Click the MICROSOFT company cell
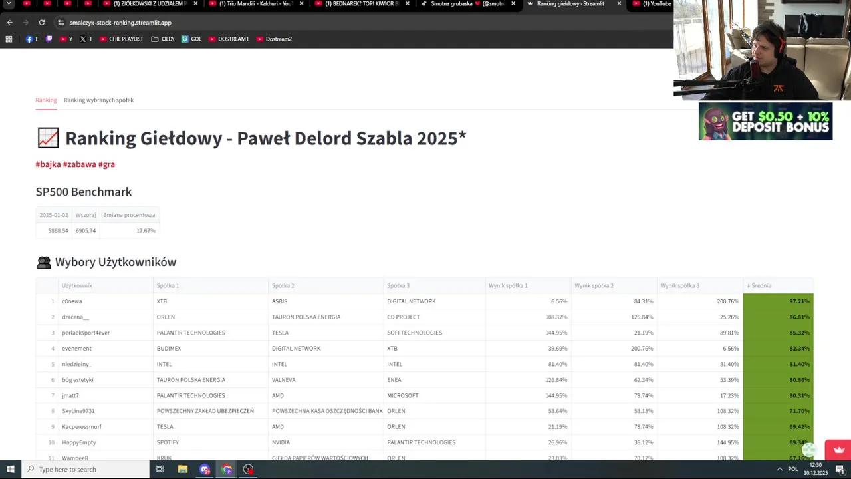 [434, 396]
